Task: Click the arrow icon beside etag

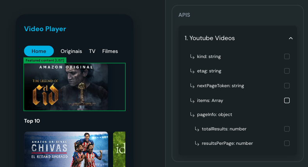Action: (x=192, y=71)
